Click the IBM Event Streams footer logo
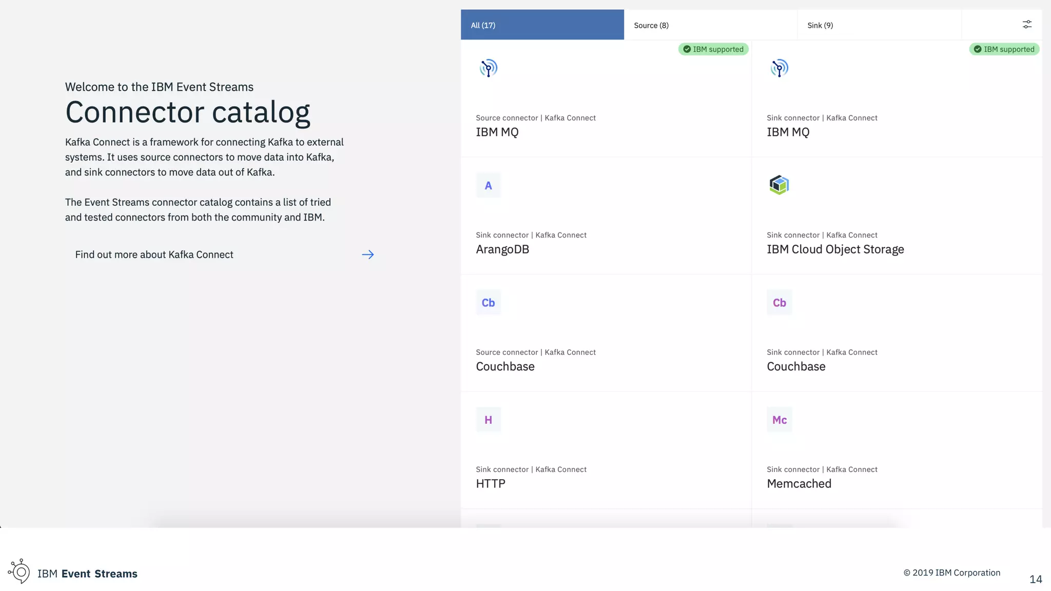The width and height of the screenshot is (1051, 591). pos(20,572)
